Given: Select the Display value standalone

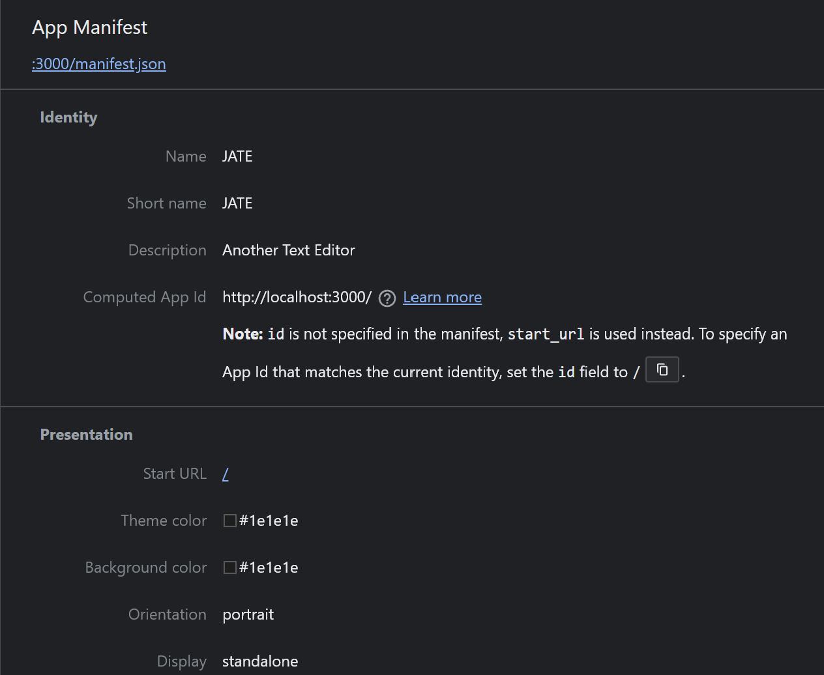Looking at the screenshot, I should [260, 661].
